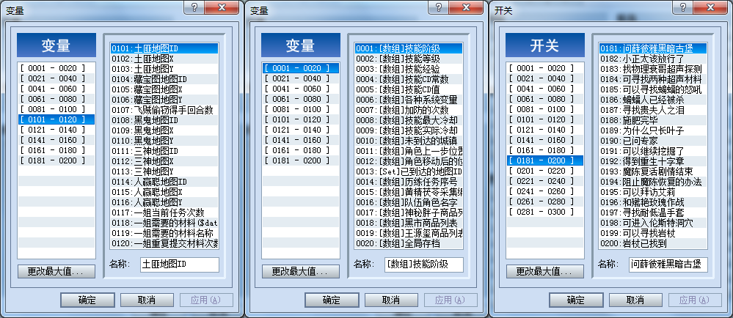Viewport: 733px width, 318px height.
Task: Click 确定 in the middle 变量 window
Action: tap(332, 300)
